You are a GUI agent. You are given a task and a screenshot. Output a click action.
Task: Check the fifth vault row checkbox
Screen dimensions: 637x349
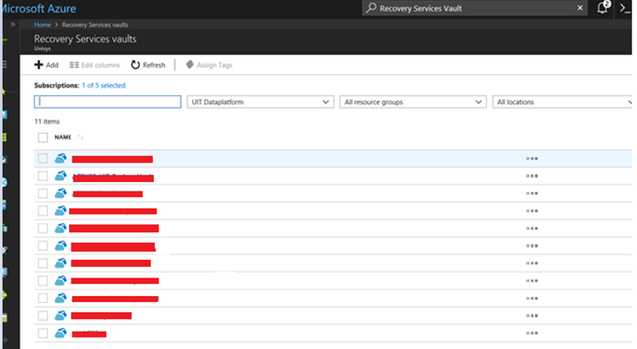[x=42, y=228]
